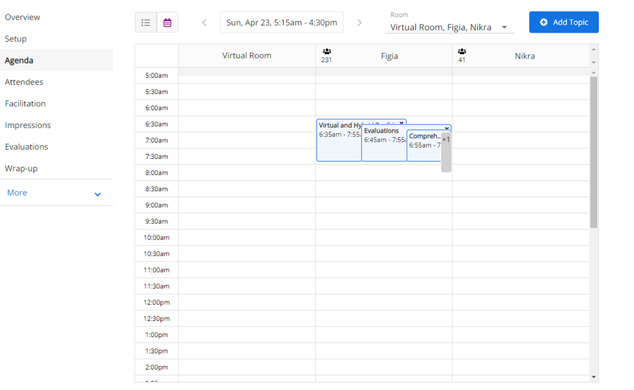Open the Overview sidebar item
Screen dimensions: 634x390
[x=22, y=17]
